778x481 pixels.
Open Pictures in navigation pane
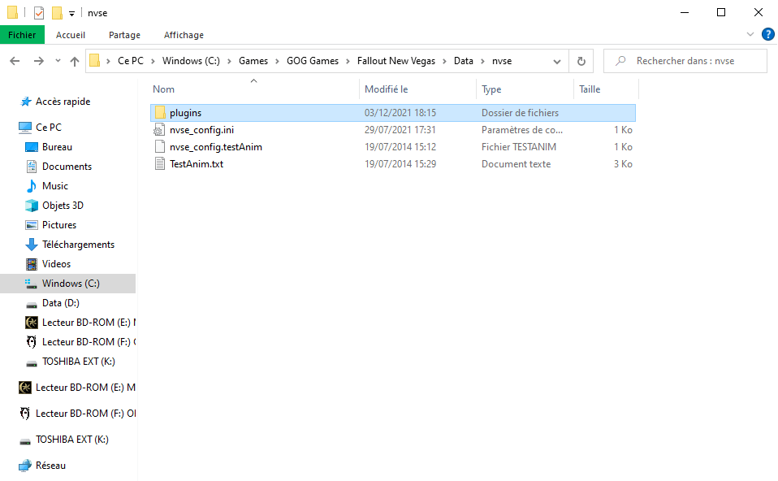[59, 225]
